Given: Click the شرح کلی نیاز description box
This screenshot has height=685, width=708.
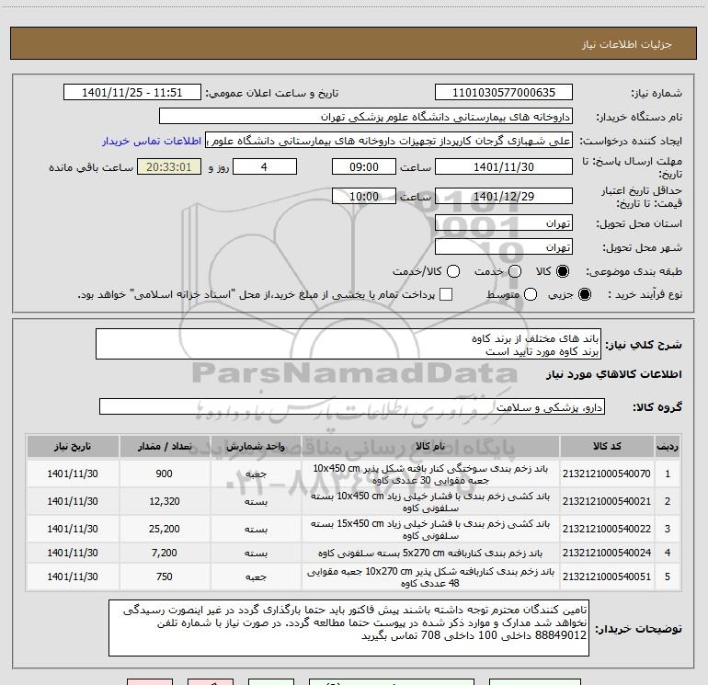Looking at the screenshot, I should 348,345.
